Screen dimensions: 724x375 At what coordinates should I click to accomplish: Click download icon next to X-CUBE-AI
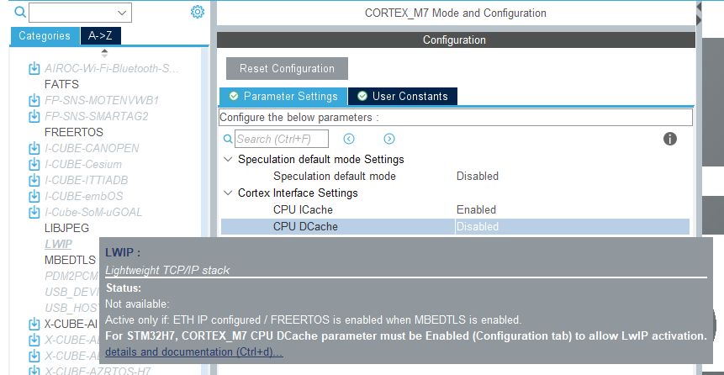(x=34, y=324)
